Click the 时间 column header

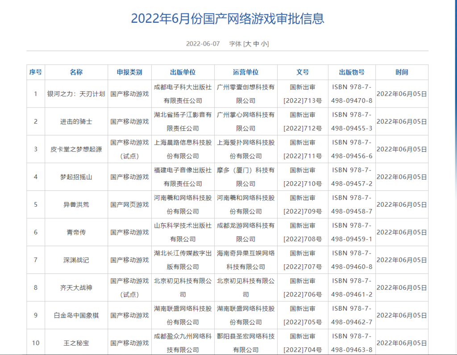(402, 72)
